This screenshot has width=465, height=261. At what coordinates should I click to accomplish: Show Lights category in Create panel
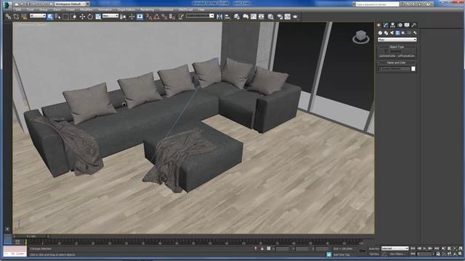click(392, 33)
